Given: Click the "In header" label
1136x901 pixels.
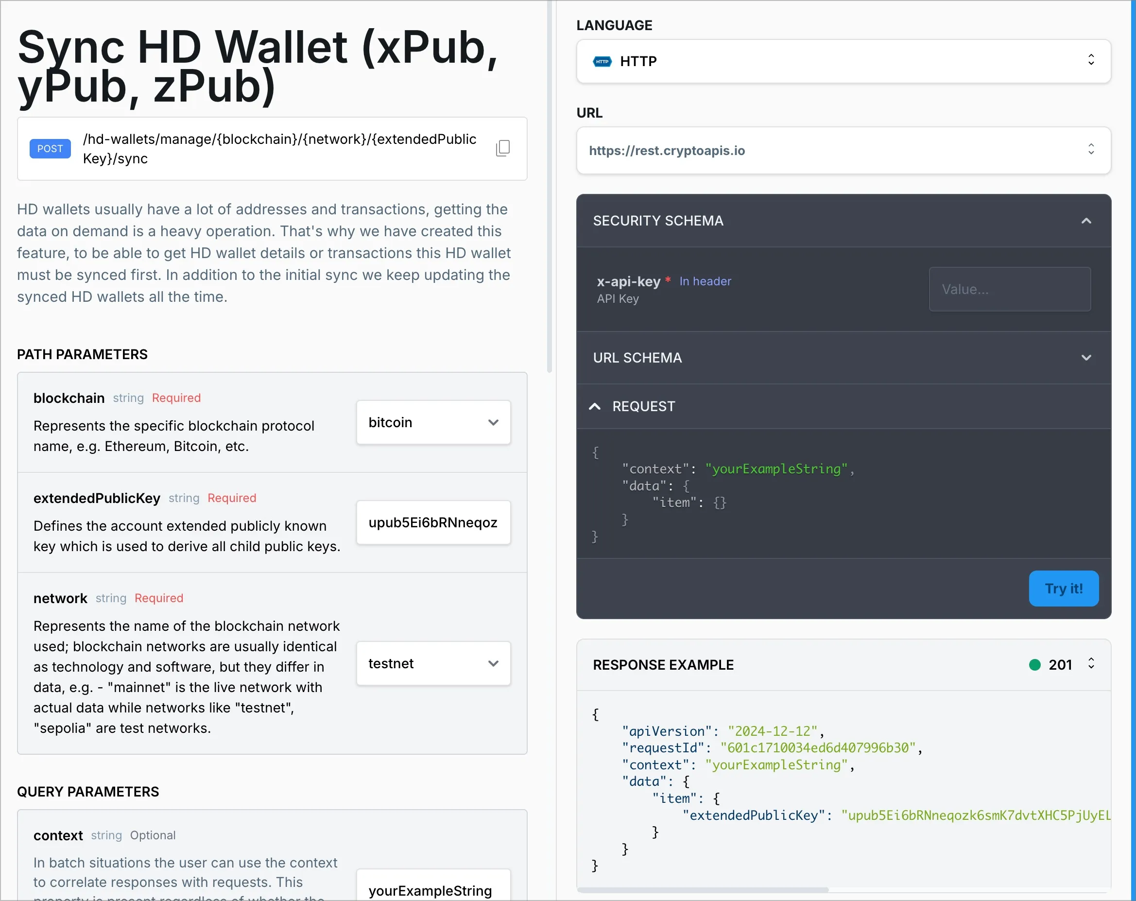Looking at the screenshot, I should pyautogui.click(x=705, y=281).
